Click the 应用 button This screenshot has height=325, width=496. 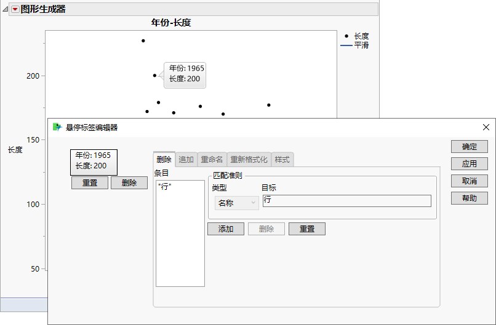click(x=470, y=163)
